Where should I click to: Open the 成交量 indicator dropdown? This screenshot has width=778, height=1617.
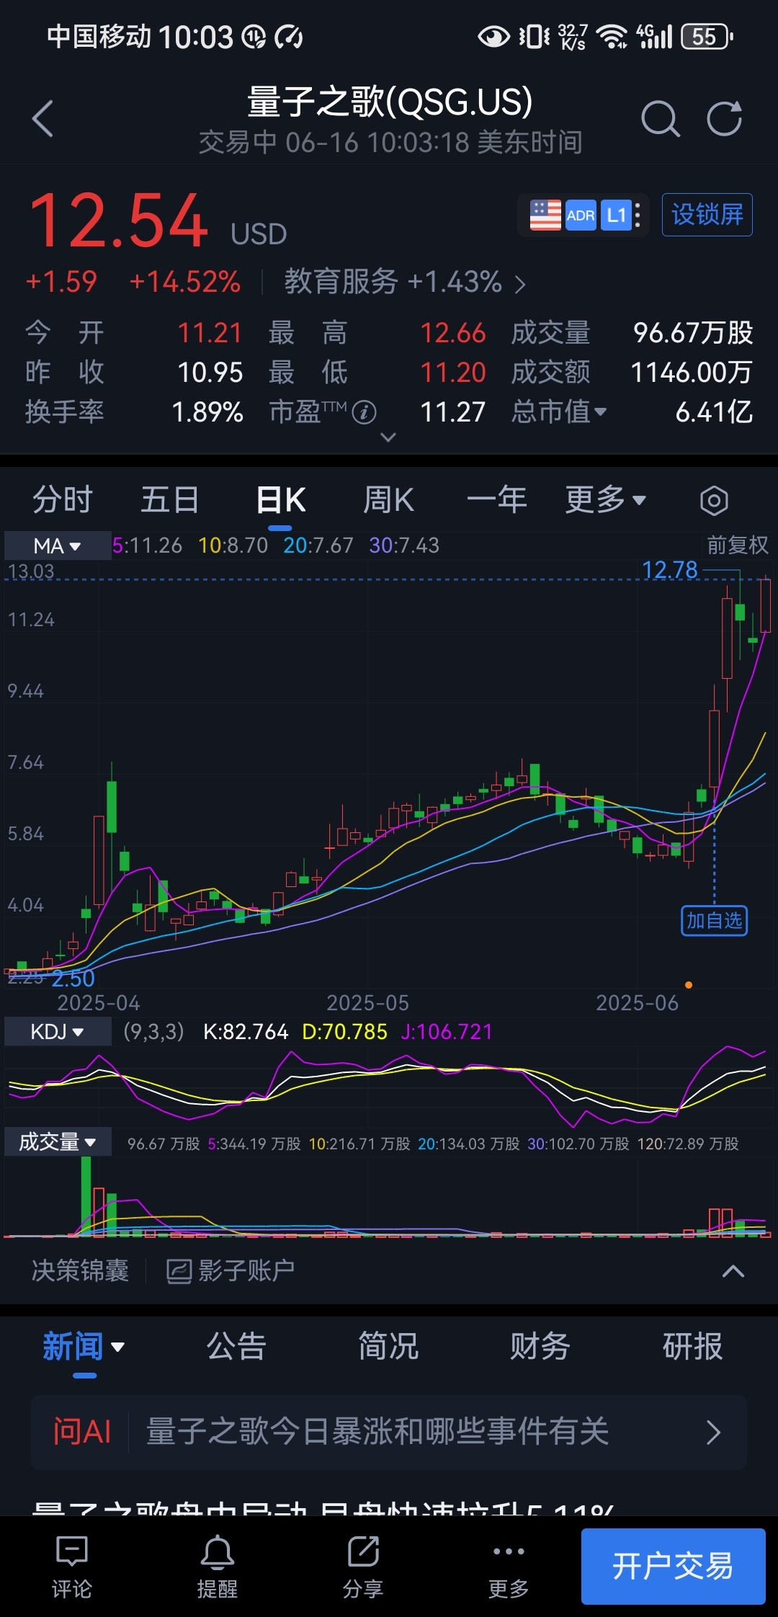coord(57,1142)
